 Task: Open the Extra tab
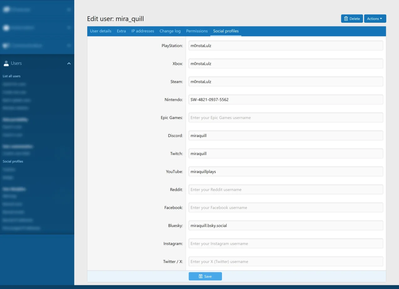(121, 31)
